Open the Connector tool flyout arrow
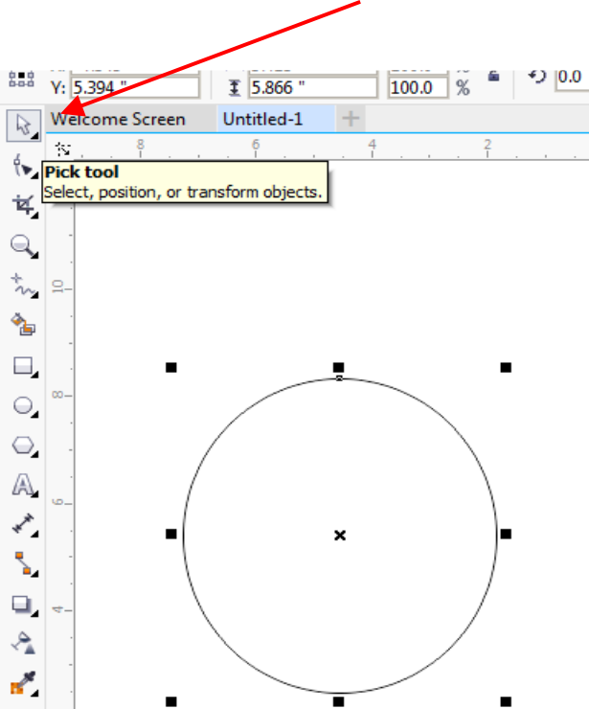The image size is (589, 709). point(35,574)
